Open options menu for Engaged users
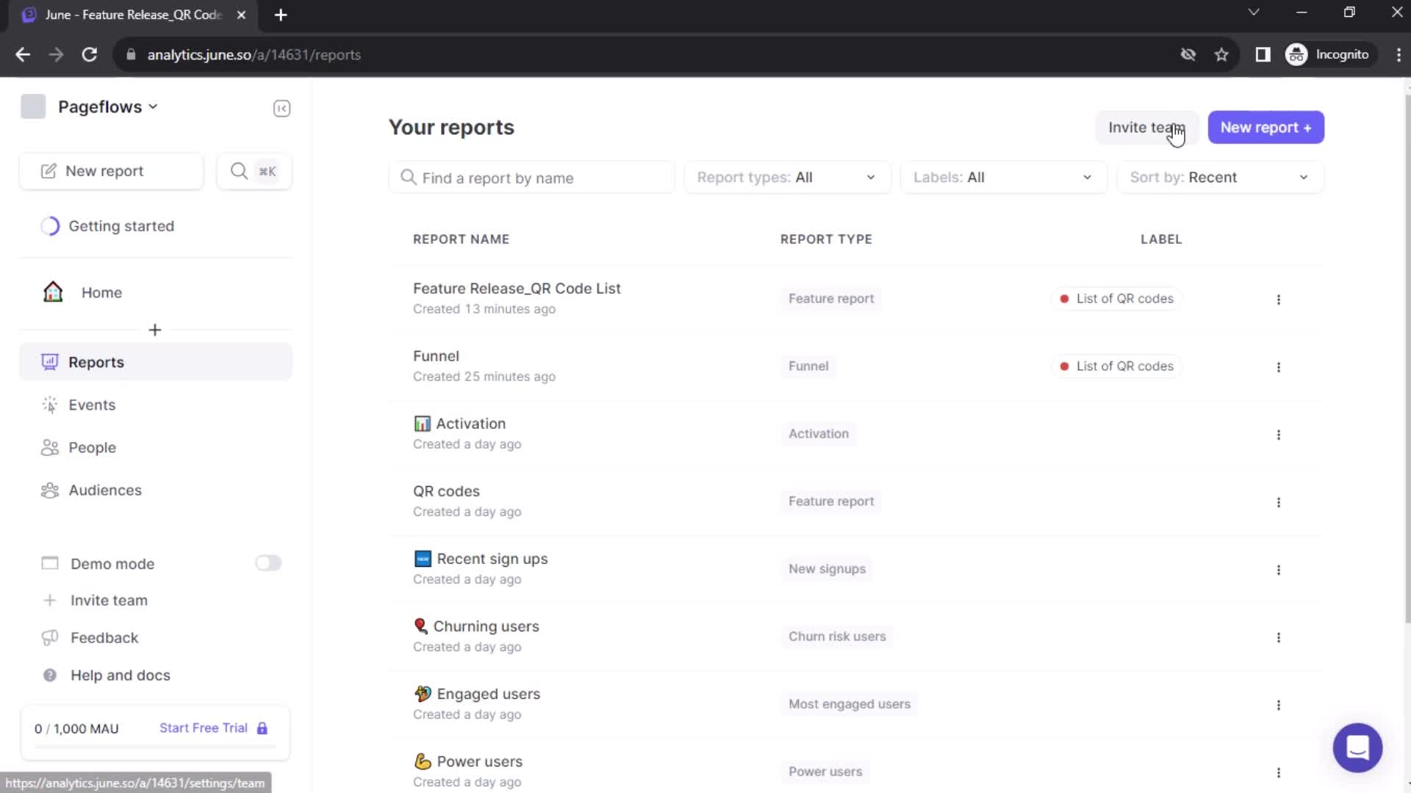Viewport: 1411px width, 793px height. 1279,705
